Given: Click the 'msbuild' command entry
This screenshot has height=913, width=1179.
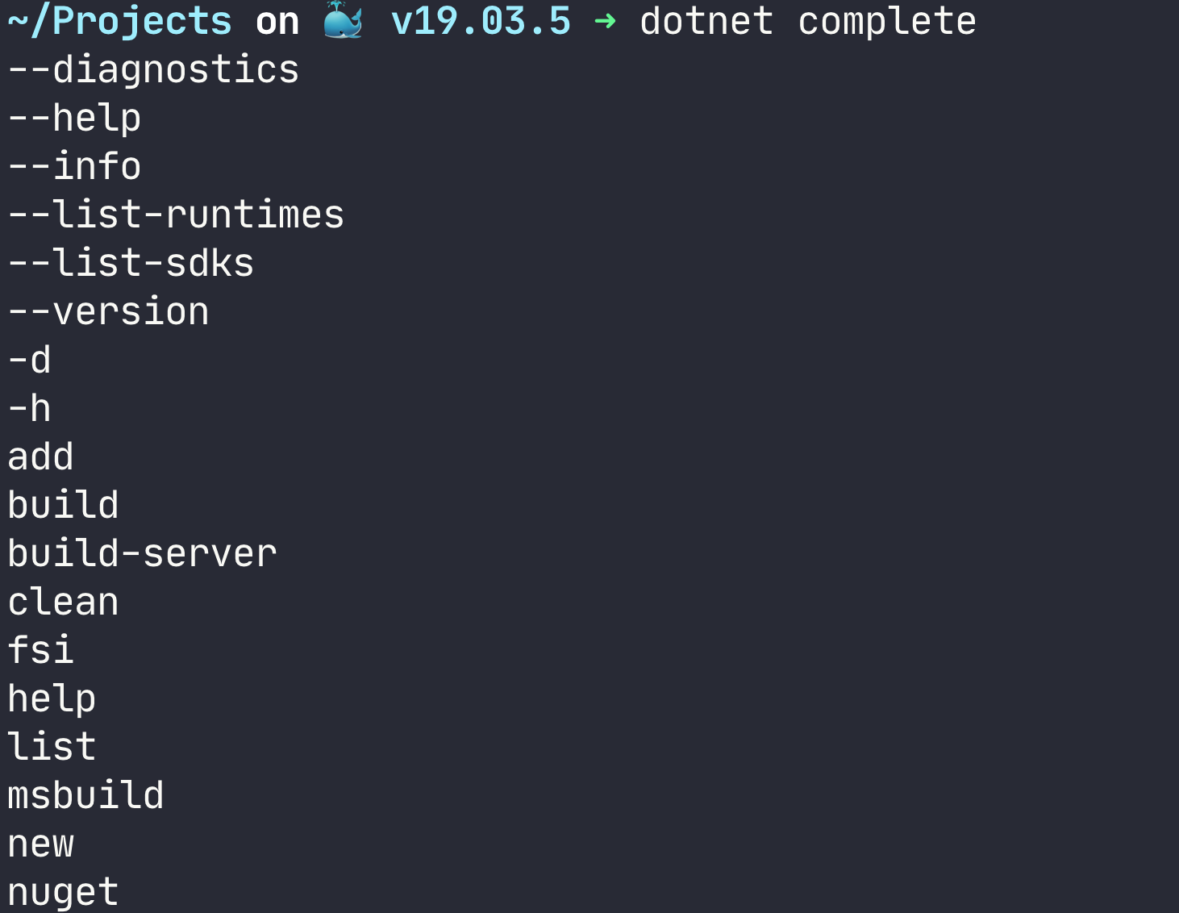Looking at the screenshot, I should pos(85,796).
